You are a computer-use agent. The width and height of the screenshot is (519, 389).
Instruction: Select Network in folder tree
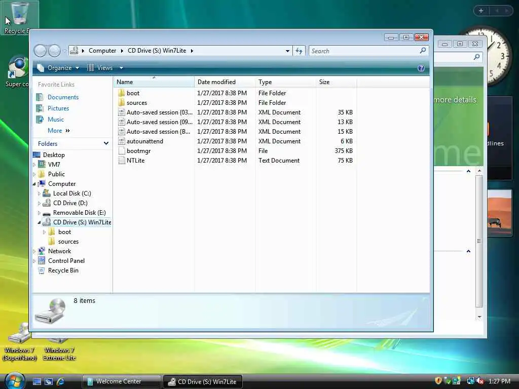click(59, 251)
